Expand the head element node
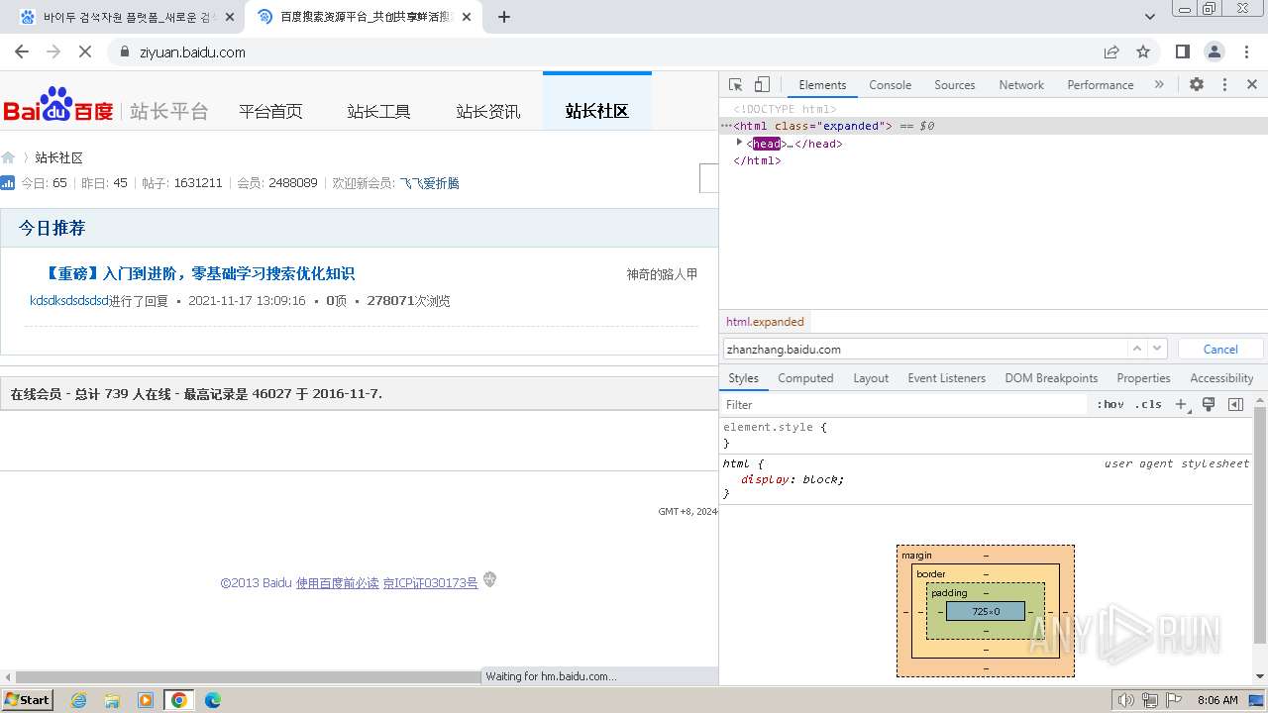The image size is (1268, 713). tap(739, 143)
